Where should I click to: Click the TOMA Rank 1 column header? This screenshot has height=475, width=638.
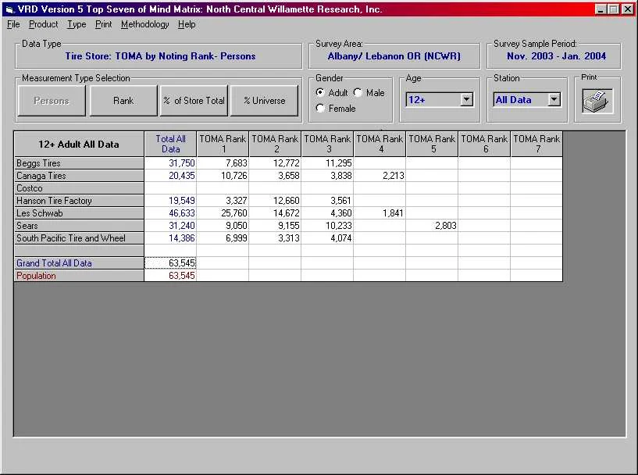223,144
